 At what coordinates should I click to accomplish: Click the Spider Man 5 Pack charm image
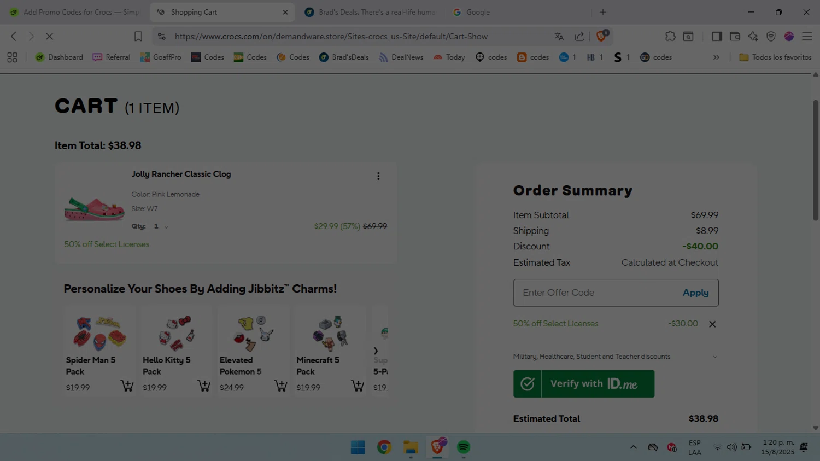click(x=99, y=332)
